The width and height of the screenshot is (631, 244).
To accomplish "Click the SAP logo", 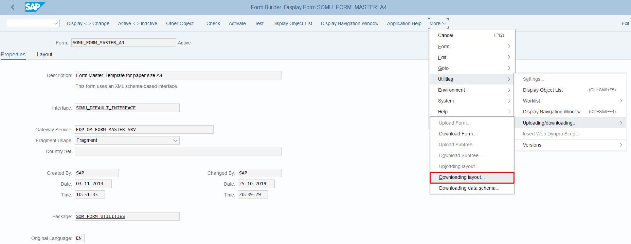I will click(35, 7).
